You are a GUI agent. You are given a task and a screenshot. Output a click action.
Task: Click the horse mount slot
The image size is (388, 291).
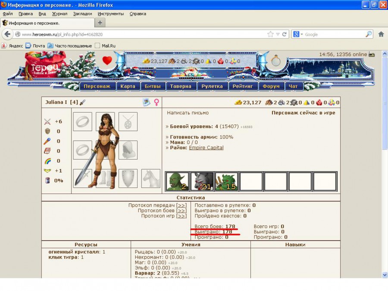(x=151, y=178)
